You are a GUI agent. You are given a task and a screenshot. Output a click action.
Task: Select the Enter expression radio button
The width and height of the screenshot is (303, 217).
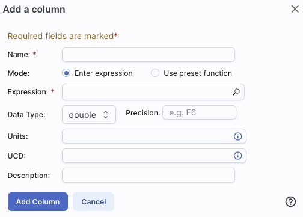66,73
